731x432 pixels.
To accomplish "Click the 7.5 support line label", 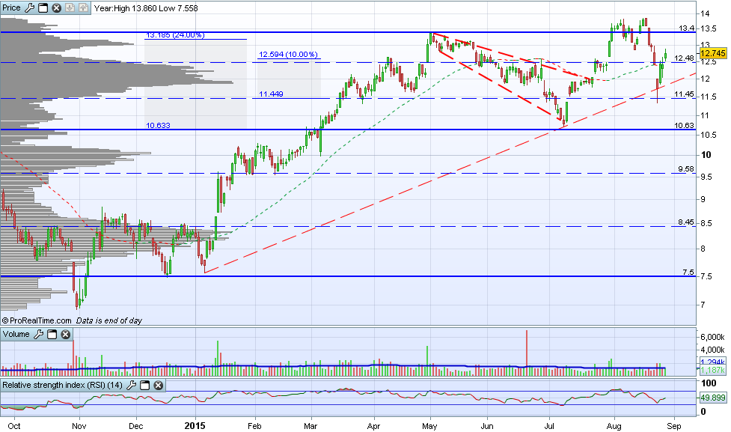I will pyautogui.click(x=688, y=273).
